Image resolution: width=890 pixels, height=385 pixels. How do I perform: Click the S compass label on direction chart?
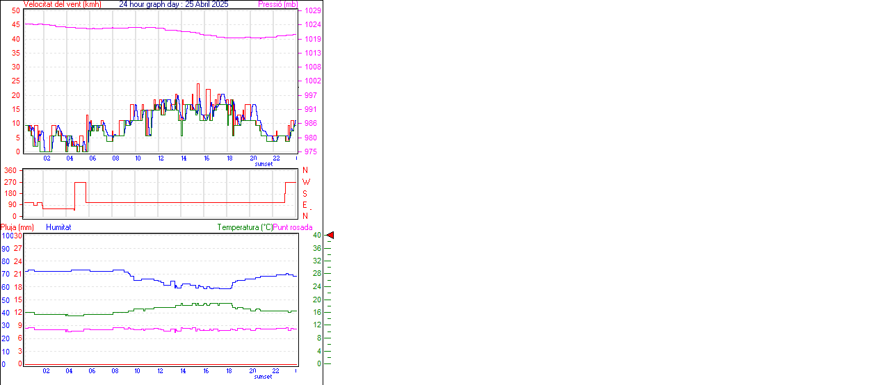[305, 193]
